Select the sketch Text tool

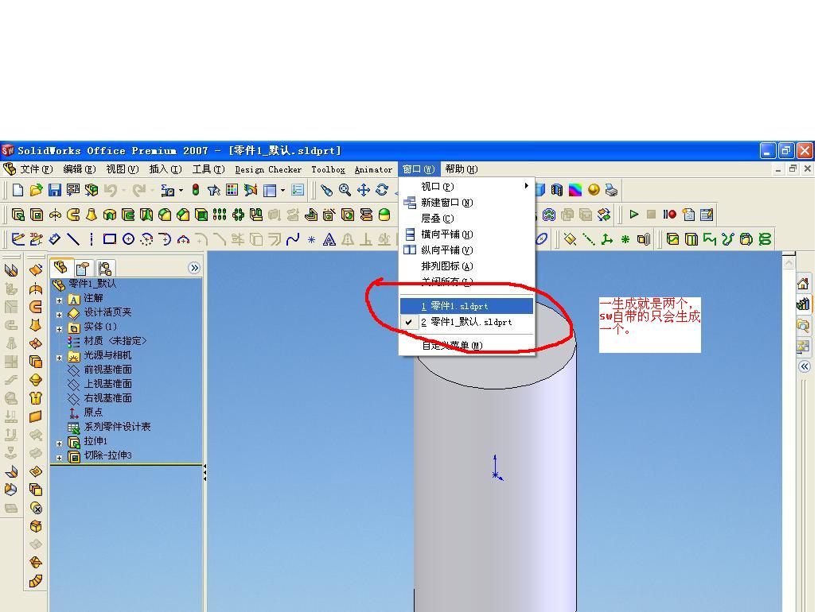click(329, 239)
